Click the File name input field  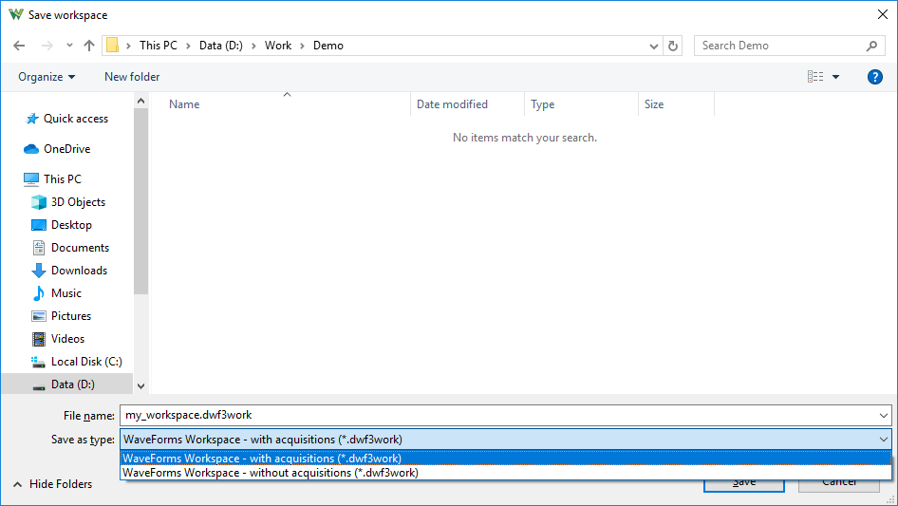[x=498, y=415]
